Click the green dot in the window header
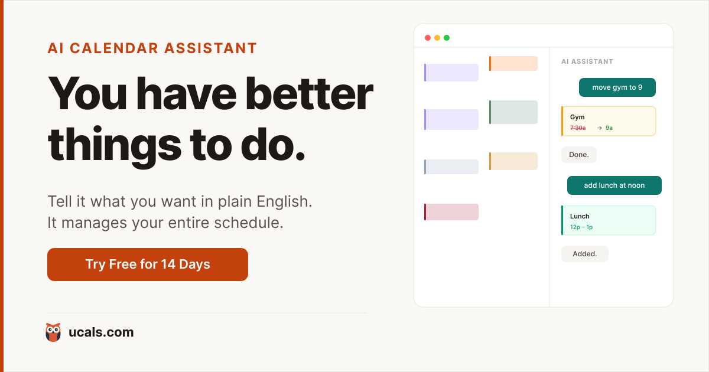This screenshot has width=709, height=372. pyautogui.click(x=447, y=38)
